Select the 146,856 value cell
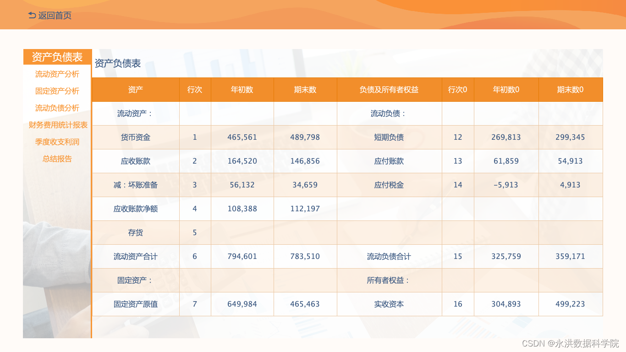 [x=305, y=161]
